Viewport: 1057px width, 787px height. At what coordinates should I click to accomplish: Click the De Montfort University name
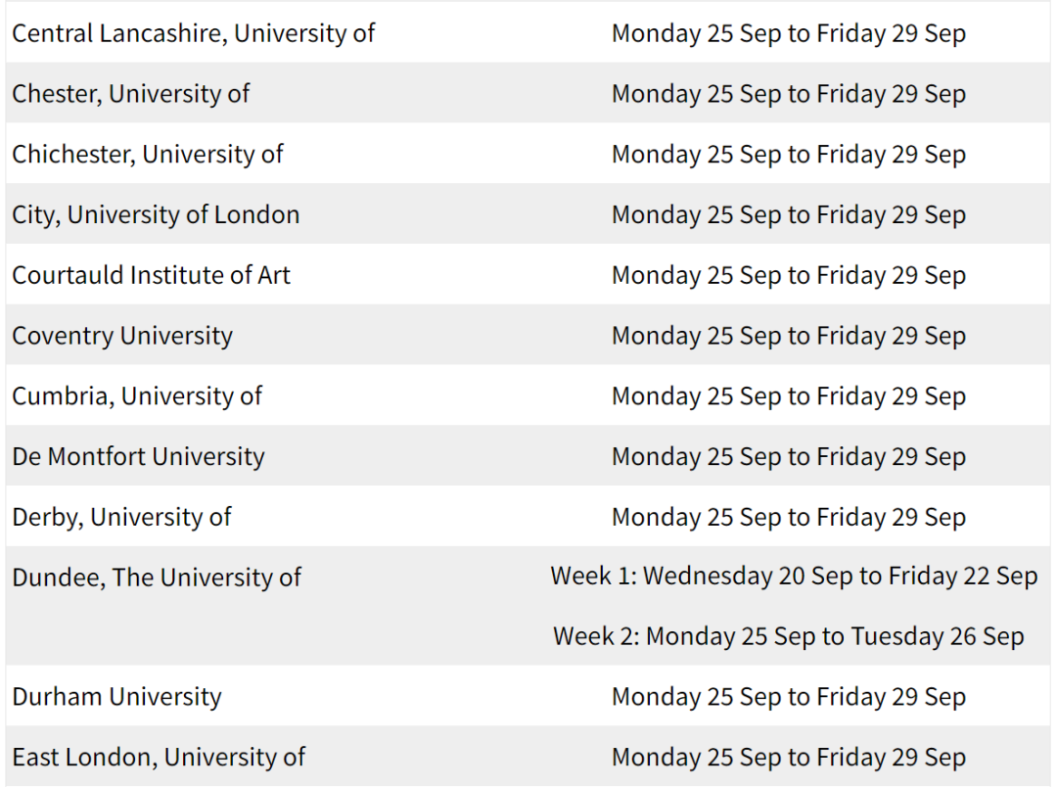[x=138, y=456]
